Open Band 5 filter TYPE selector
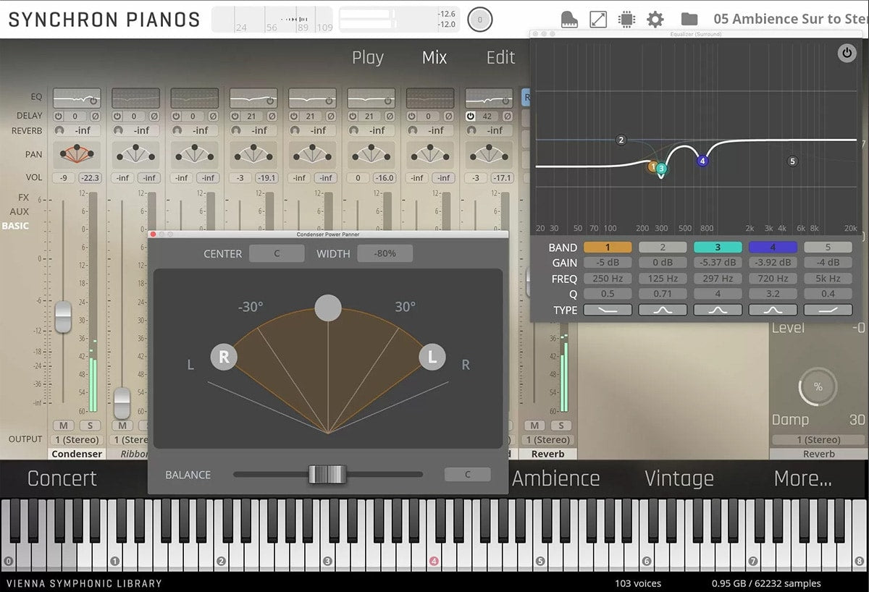The height and width of the screenshot is (592, 869). pos(828,310)
